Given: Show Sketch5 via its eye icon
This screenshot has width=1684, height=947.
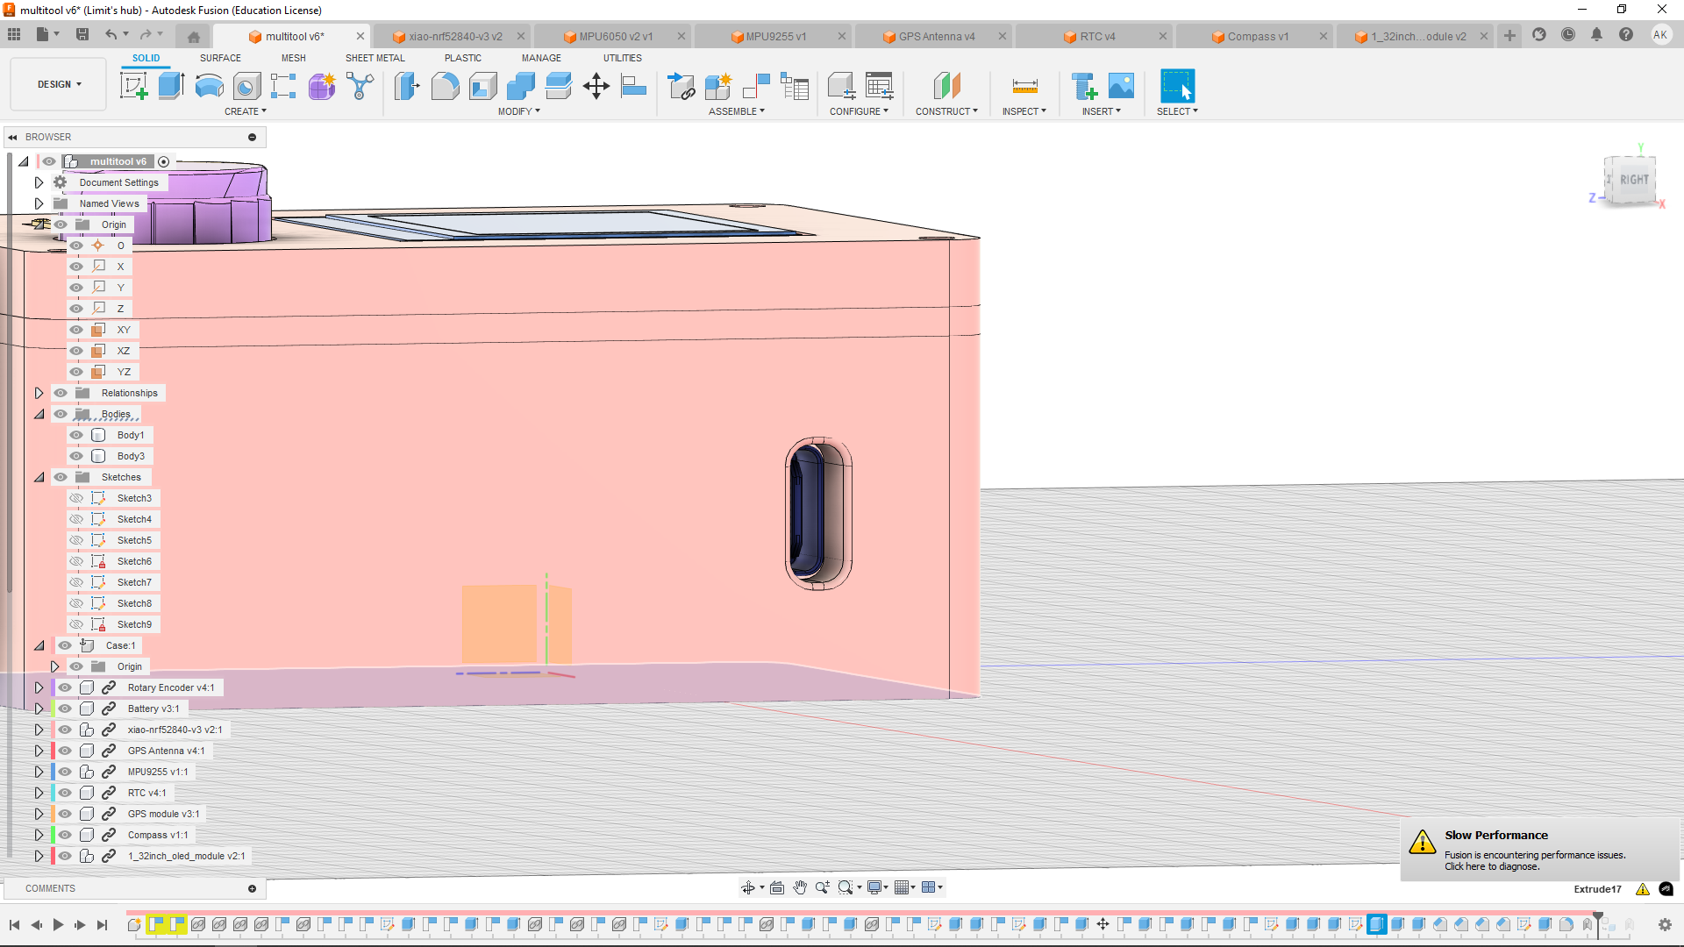Looking at the screenshot, I should [76, 540].
